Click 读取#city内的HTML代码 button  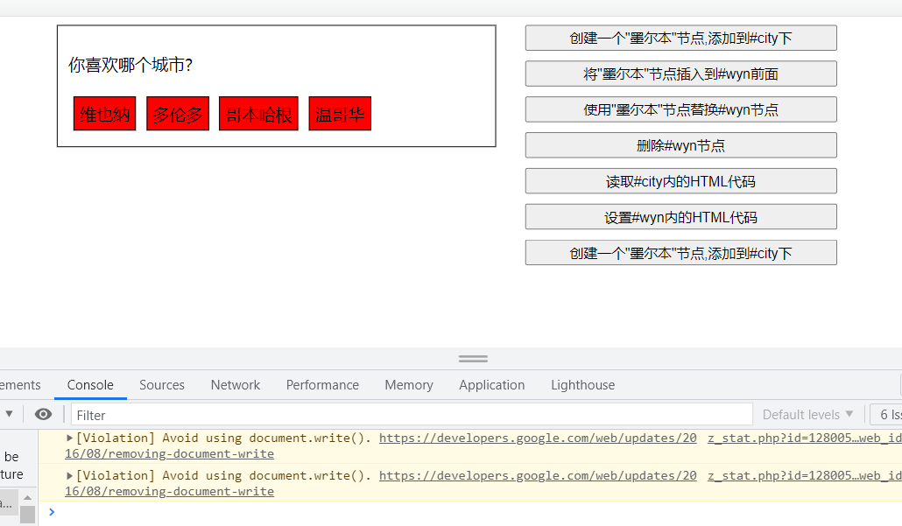(681, 181)
